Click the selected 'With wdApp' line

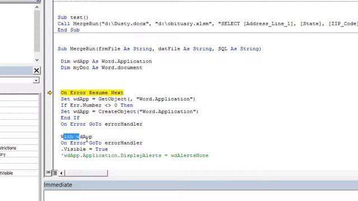77,137
